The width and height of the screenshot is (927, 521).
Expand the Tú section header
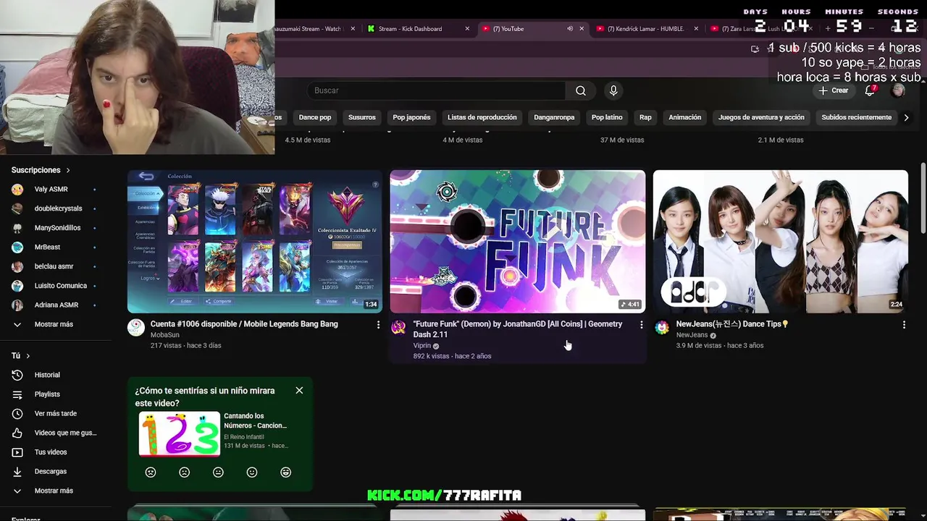(20, 356)
